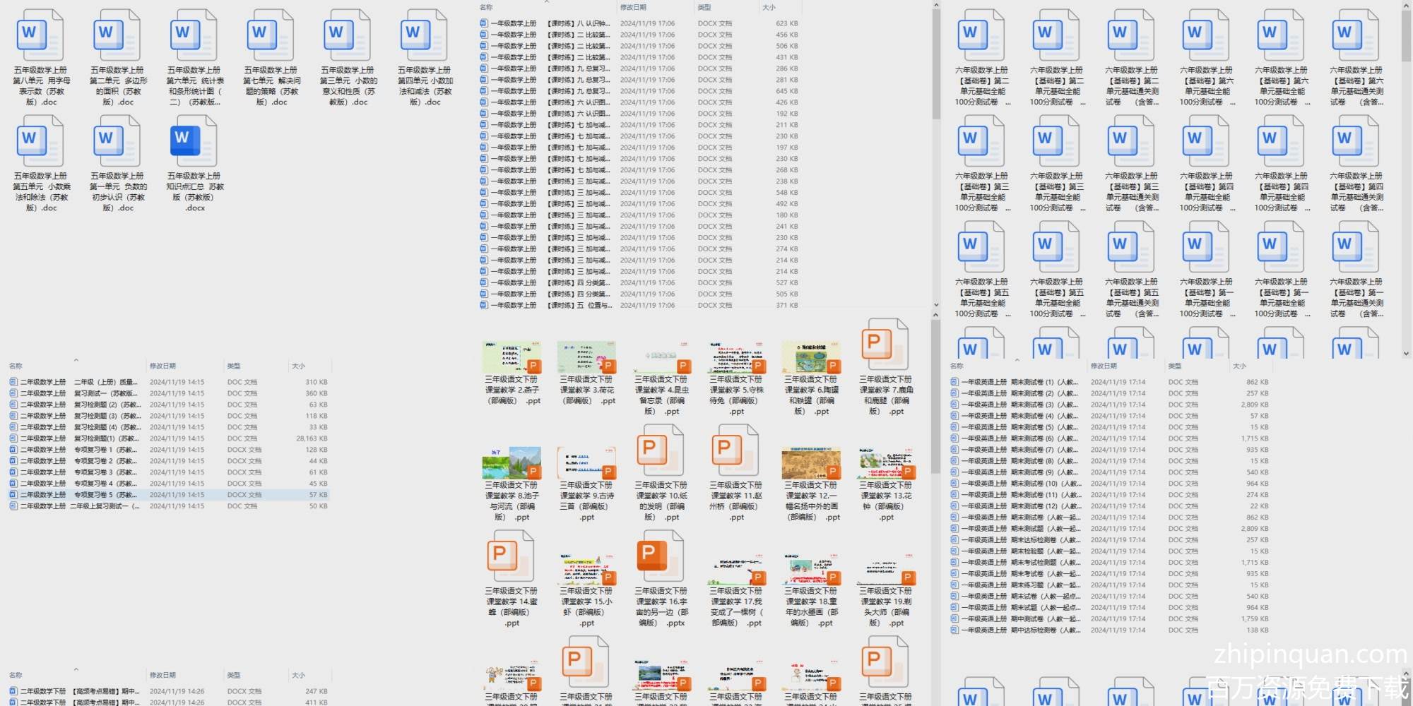Screen dimensions: 1413x706
Task: Open the 7.鹿角和鹿腿 PowerPoint file icon
Action: point(885,345)
